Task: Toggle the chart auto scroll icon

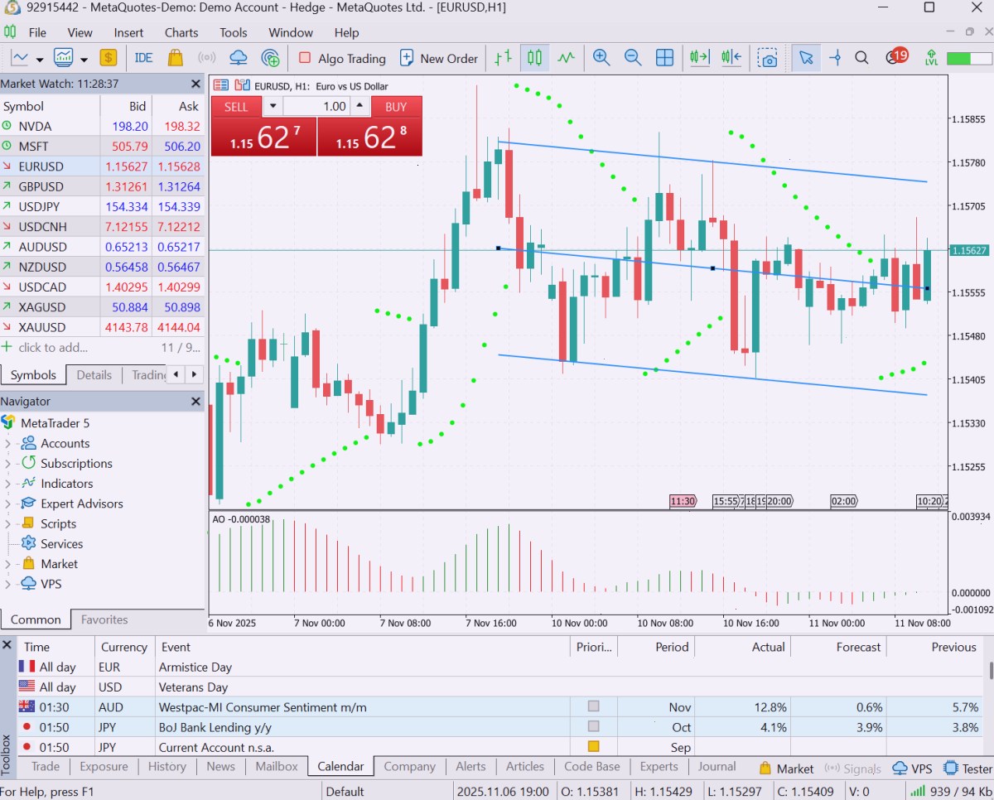Action: coord(700,58)
